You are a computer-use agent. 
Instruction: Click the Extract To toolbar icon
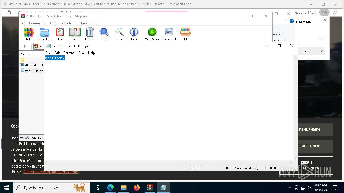tap(44, 34)
